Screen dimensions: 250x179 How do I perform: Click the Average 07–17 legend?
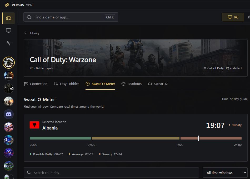(81, 154)
